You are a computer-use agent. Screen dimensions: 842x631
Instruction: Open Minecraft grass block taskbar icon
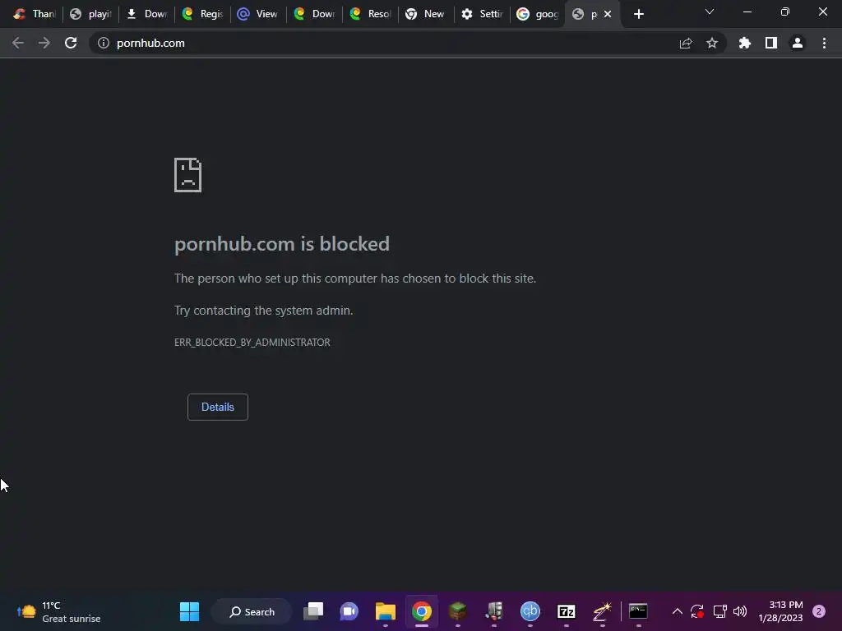(x=457, y=611)
